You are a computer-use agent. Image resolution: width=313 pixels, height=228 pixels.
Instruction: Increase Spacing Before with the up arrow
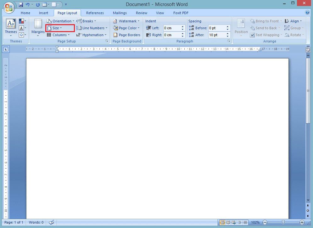click(227, 26)
